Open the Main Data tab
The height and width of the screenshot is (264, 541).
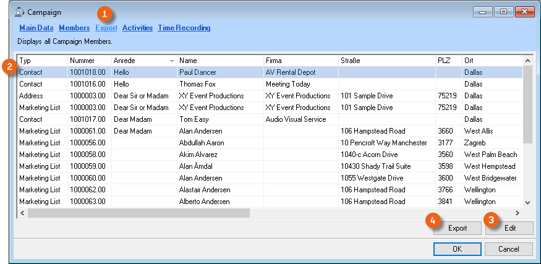pyautogui.click(x=36, y=28)
